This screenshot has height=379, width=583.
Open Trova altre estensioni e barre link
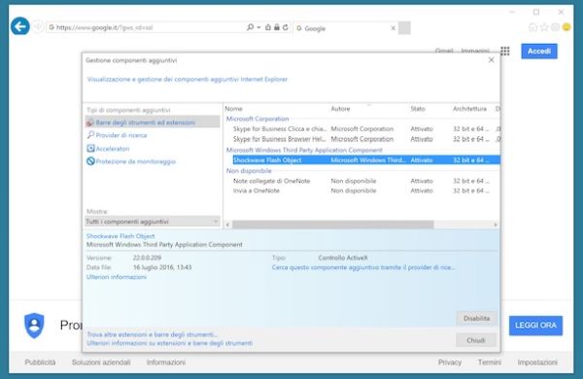(153, 334)
